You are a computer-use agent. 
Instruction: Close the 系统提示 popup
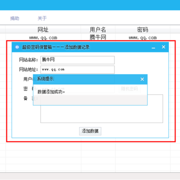(142, 79)
